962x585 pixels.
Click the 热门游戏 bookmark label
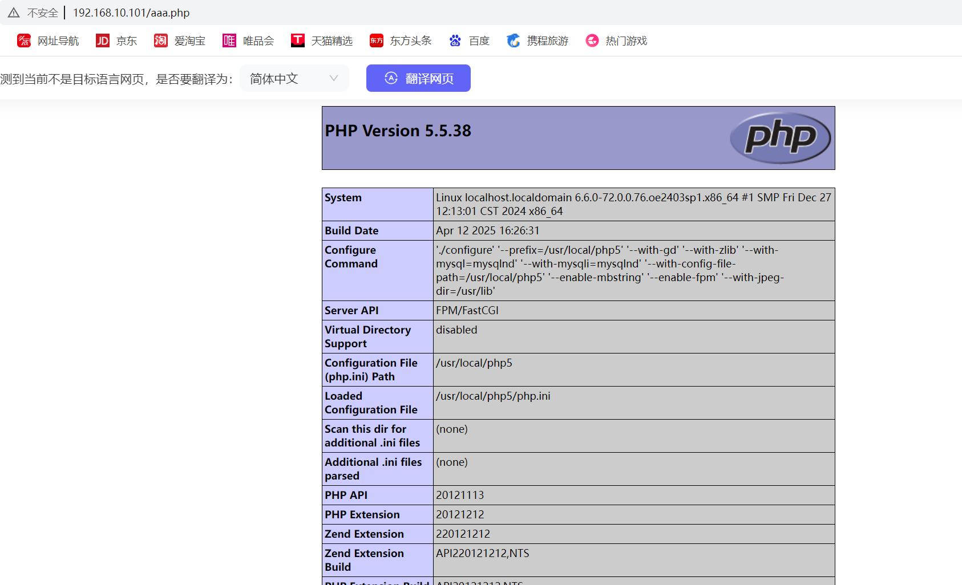pyautogui.click(x=626, y=40)
